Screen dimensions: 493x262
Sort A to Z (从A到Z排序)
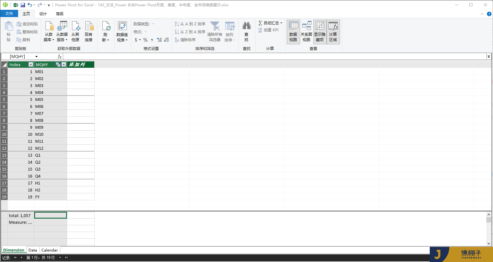190,24
